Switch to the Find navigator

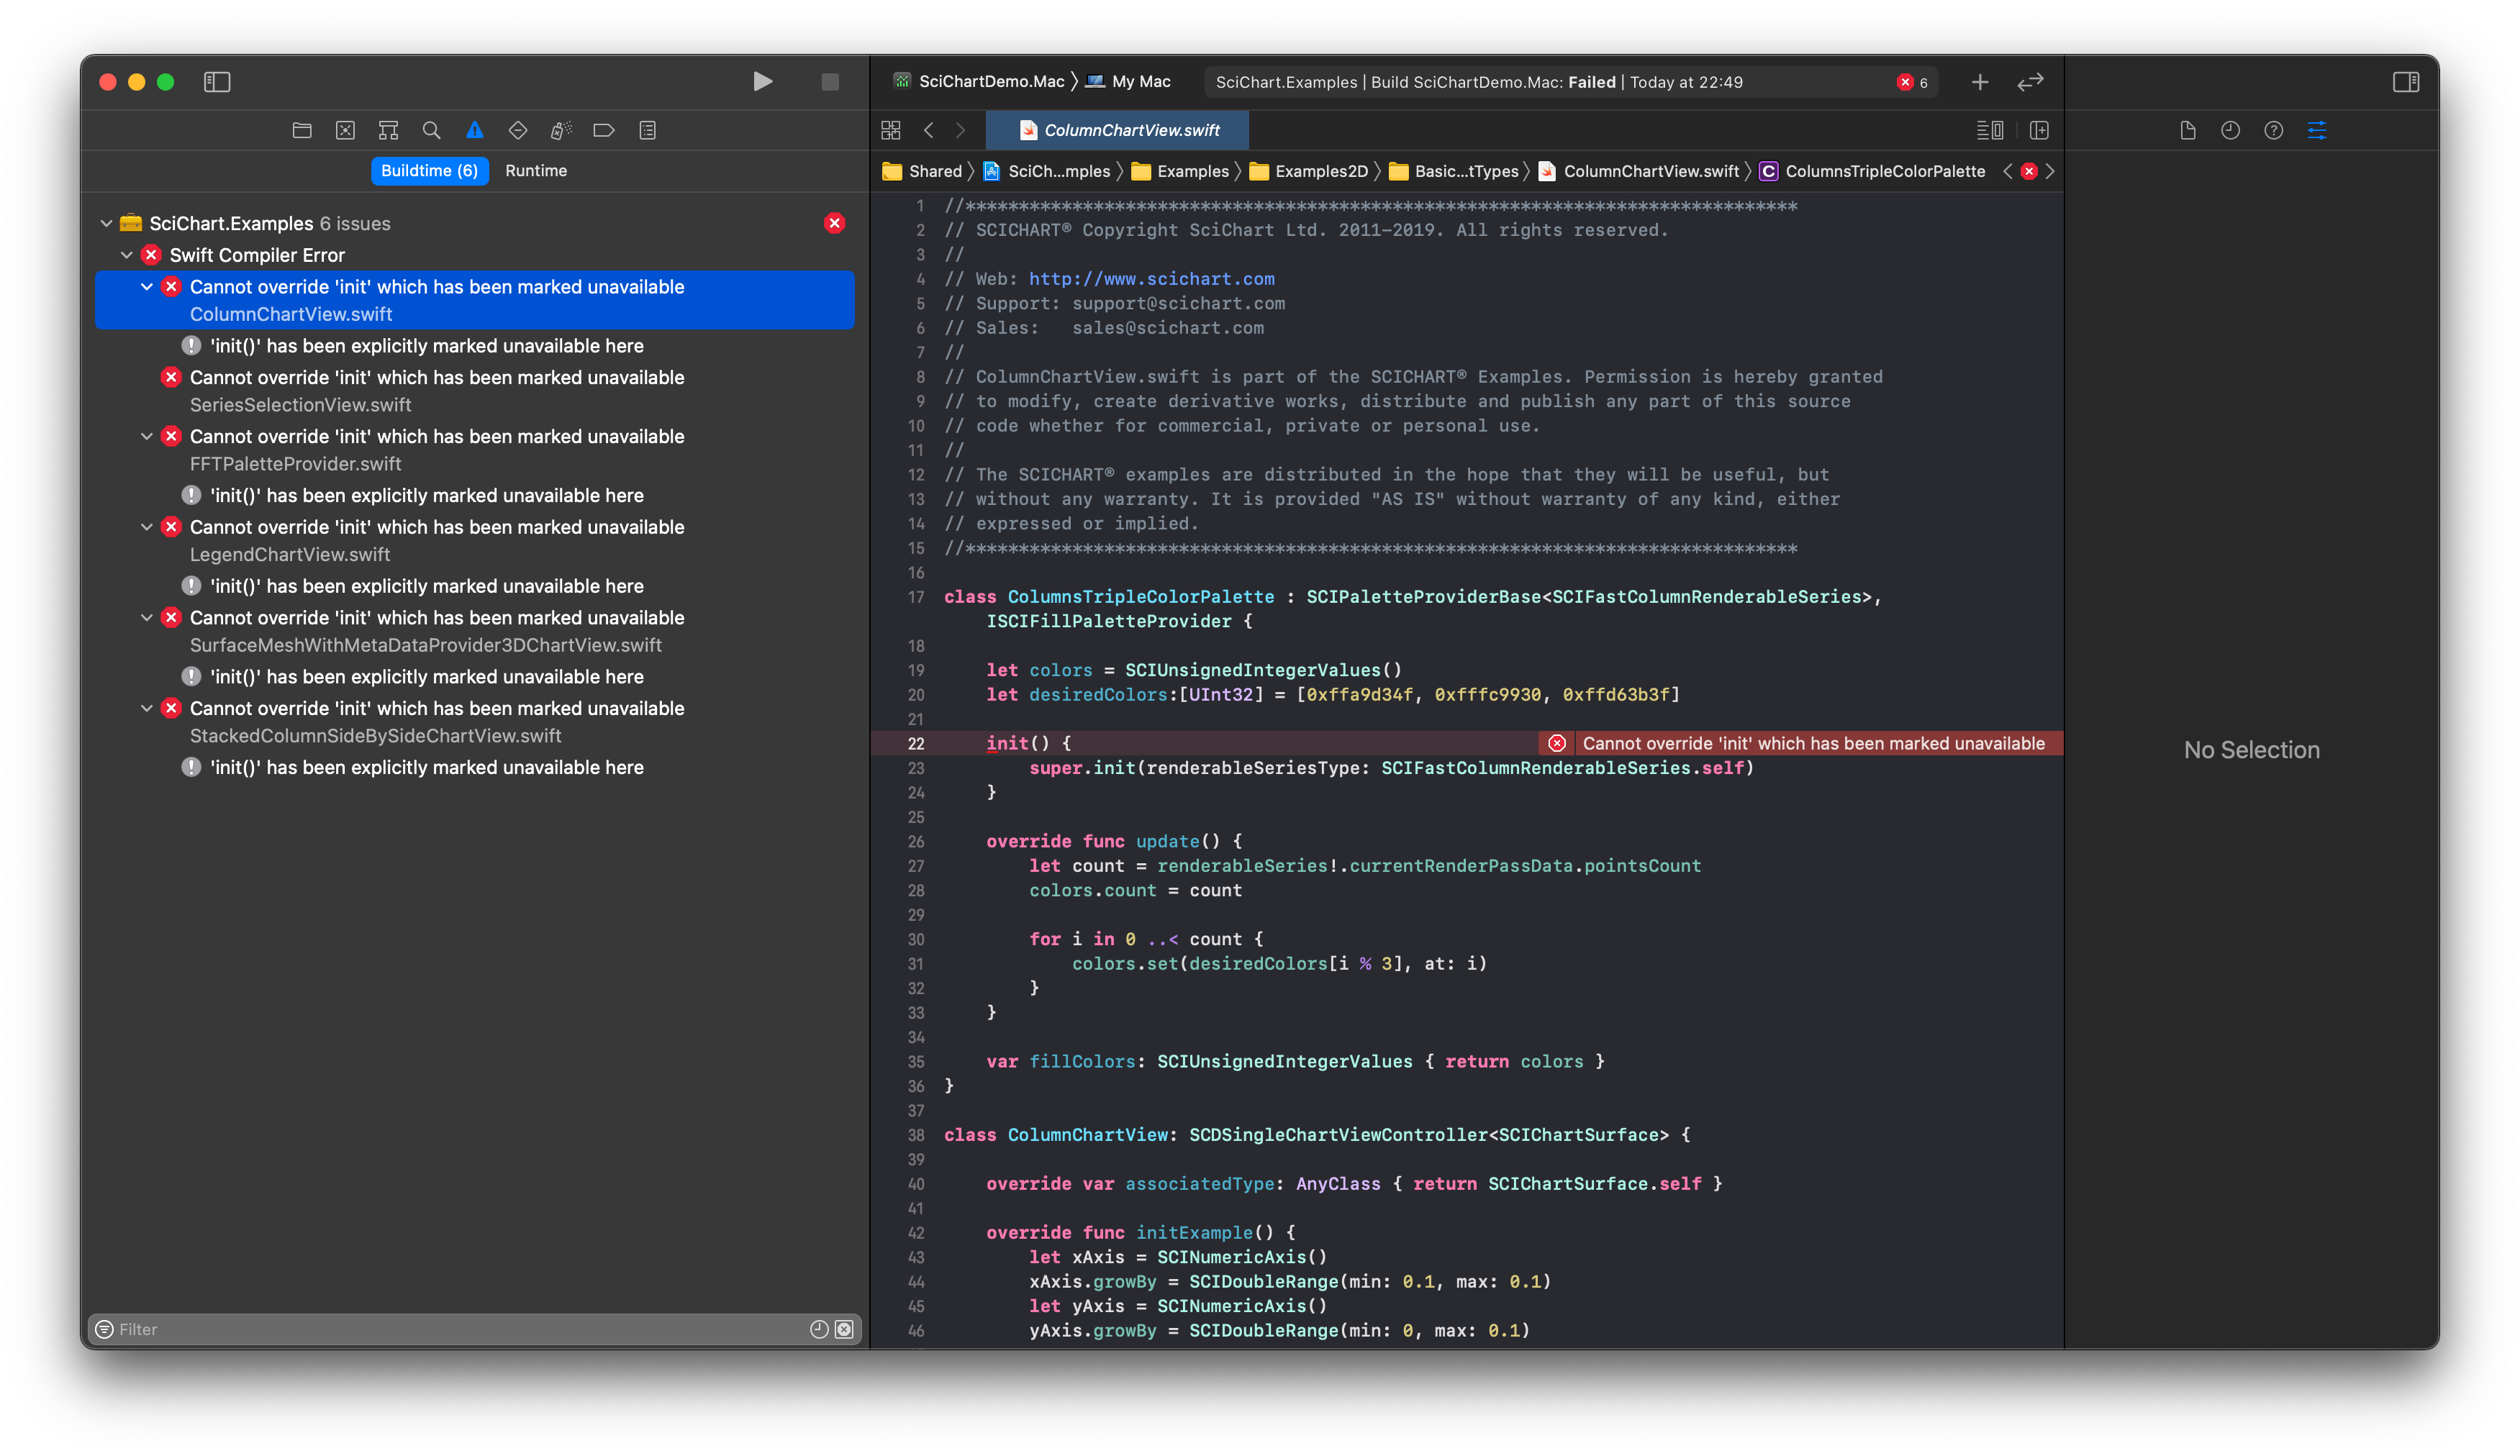coord(431,130)
